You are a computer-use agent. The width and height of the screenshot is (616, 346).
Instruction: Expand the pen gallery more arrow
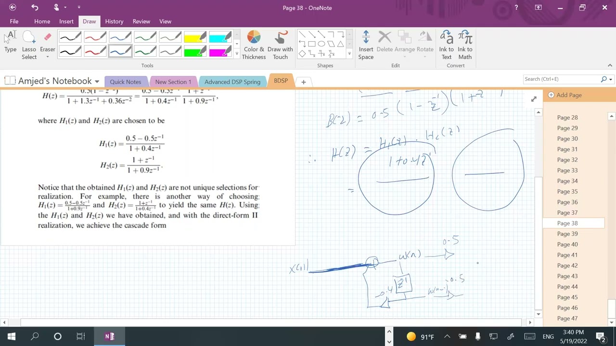click(x=236, y=53)
